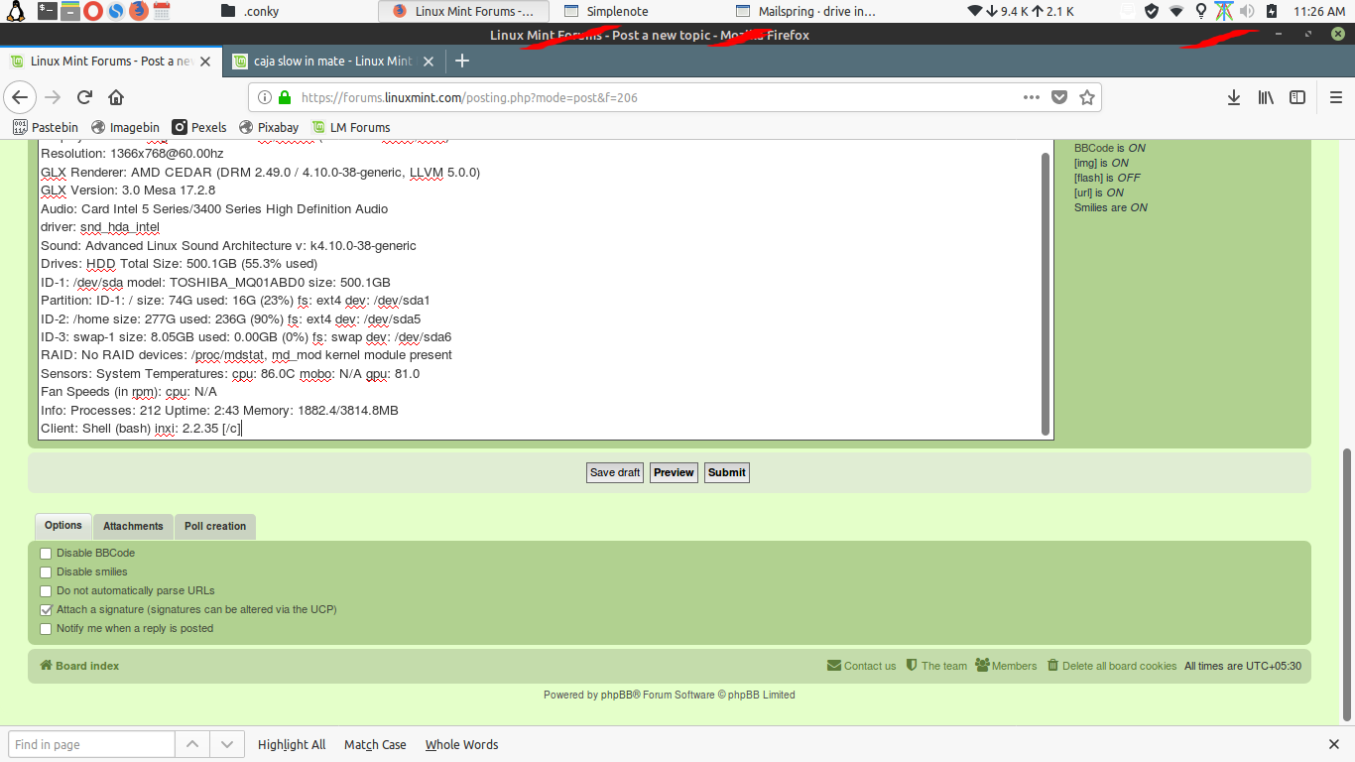Click the Find in page search field
1355x762 pixels.
tap(91, 744)
